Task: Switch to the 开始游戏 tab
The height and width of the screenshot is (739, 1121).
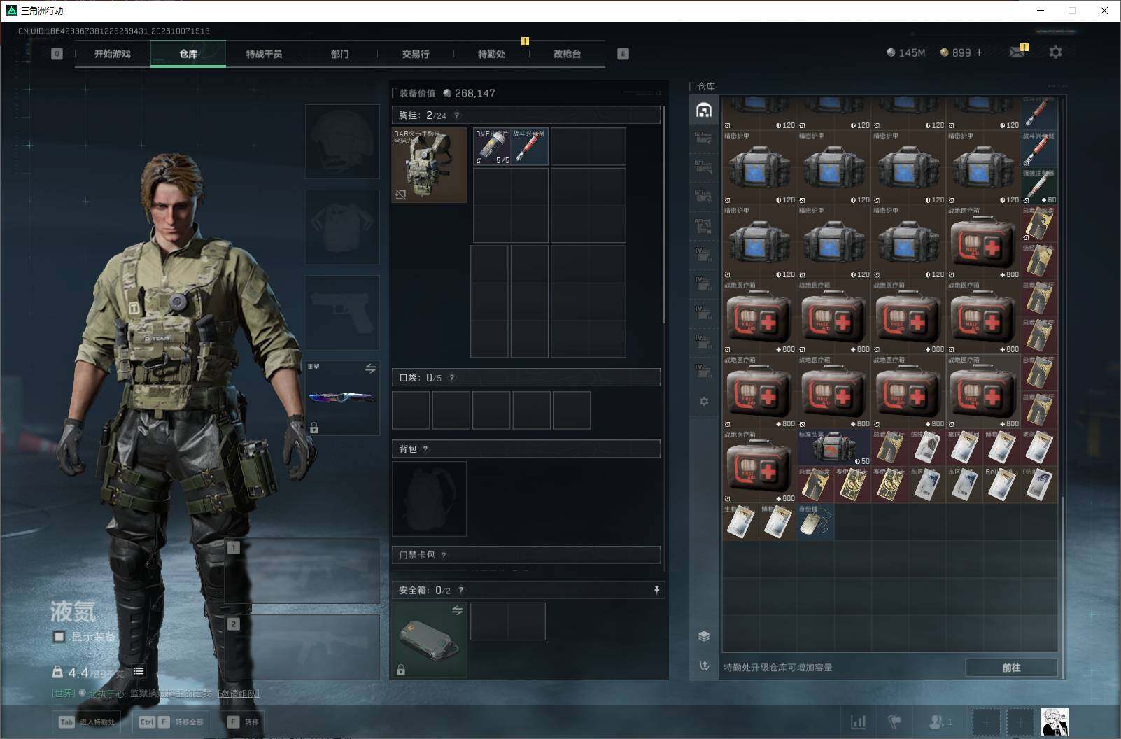Action: click(113, 54)
